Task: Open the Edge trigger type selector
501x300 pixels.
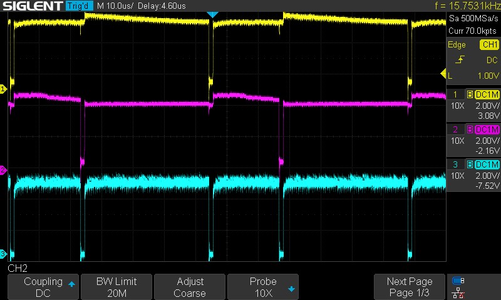Action: [457, 44]
